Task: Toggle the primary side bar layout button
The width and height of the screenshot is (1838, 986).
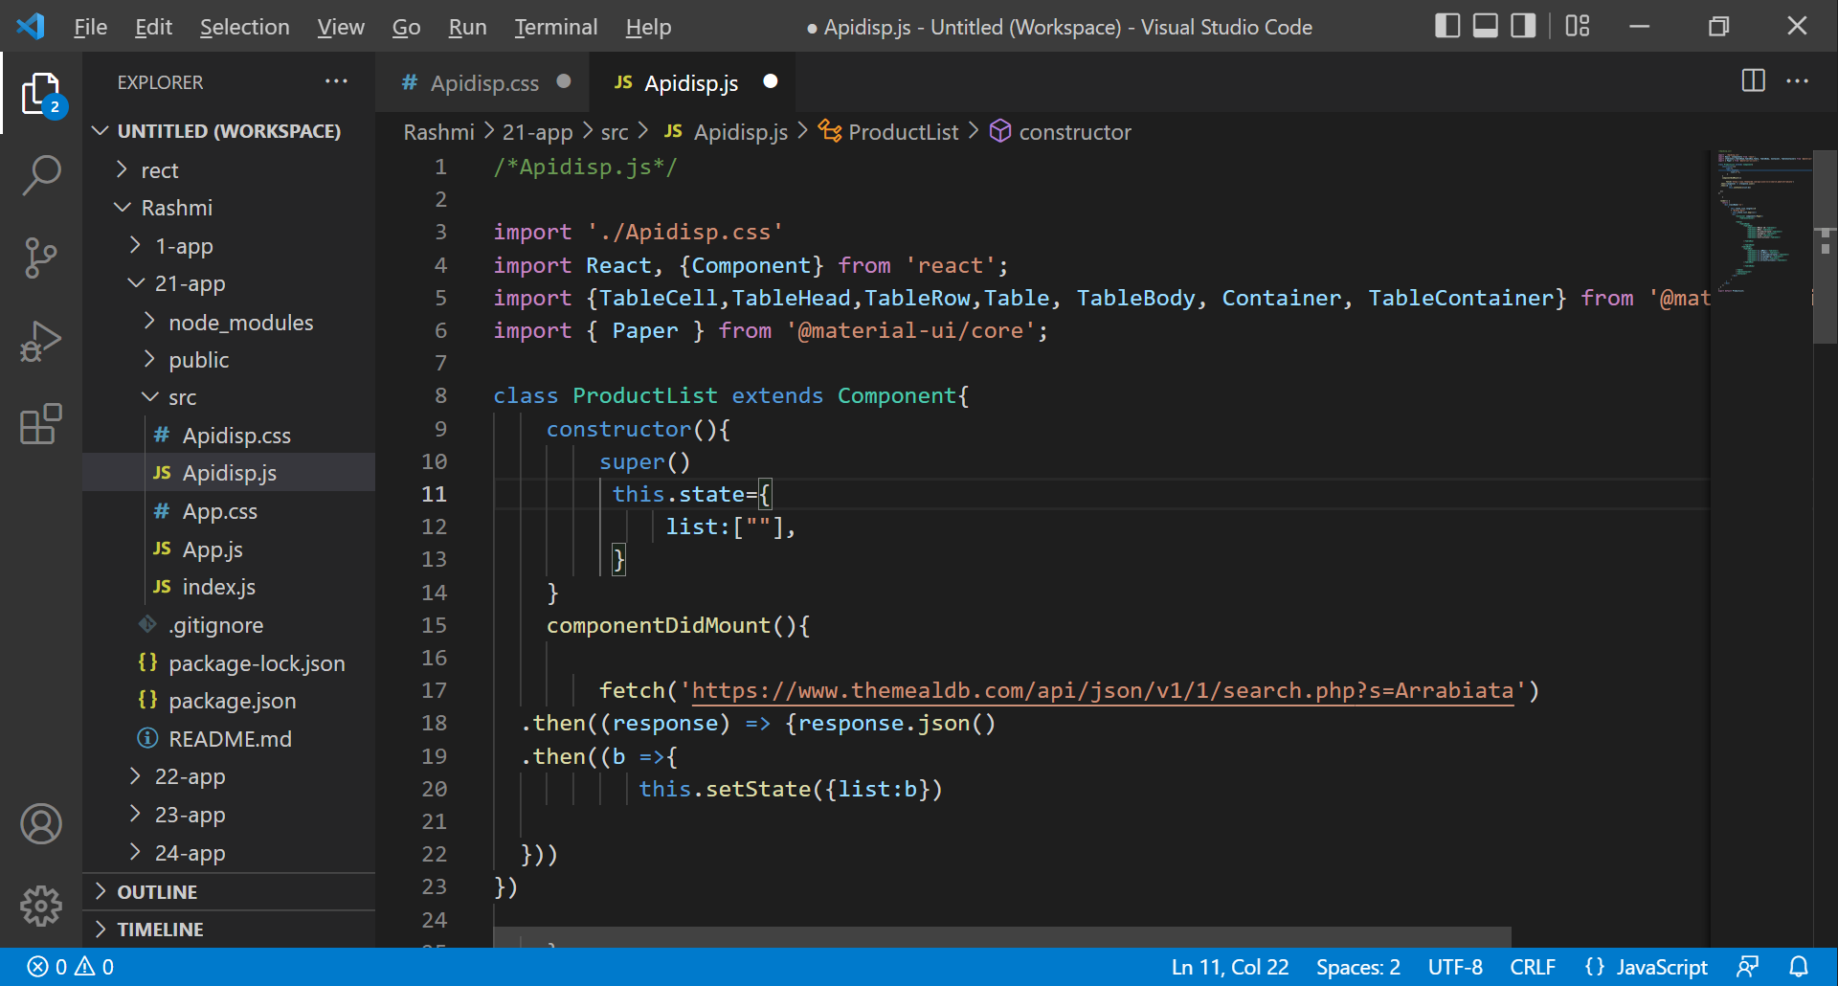Action: click(1447, 26)
